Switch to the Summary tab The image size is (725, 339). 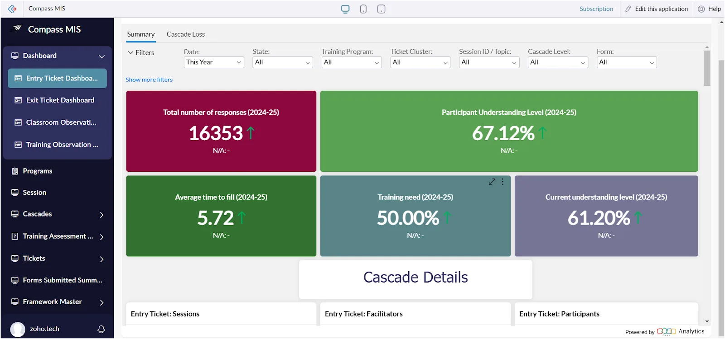pyautogui.click(x=141, y=34)
